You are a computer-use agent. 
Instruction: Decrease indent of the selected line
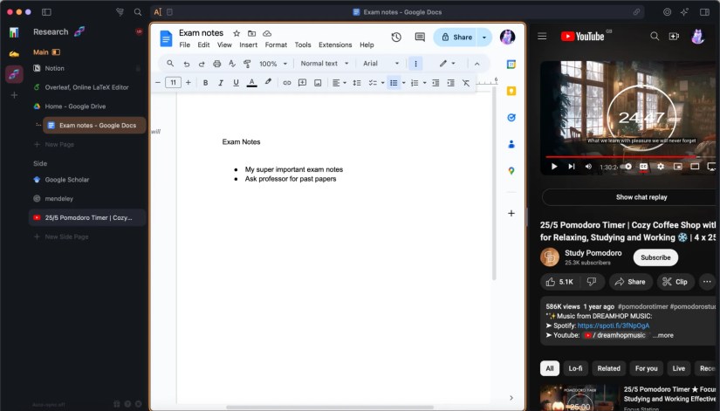pos(435,83)
